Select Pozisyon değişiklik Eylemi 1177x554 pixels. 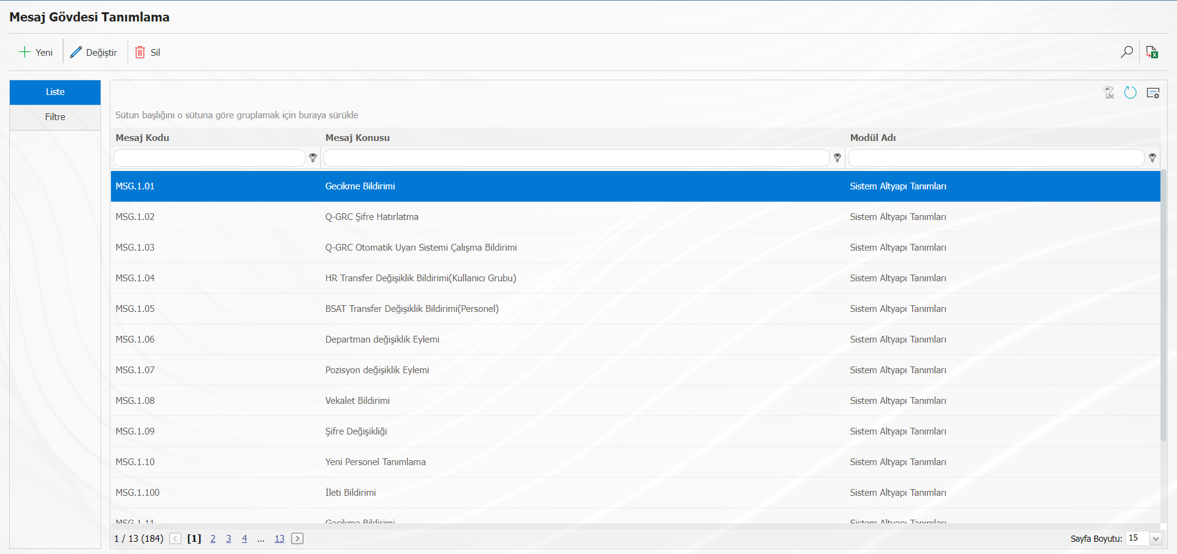pos(377,370)
